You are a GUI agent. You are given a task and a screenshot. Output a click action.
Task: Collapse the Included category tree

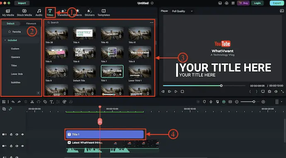(5, 40)
